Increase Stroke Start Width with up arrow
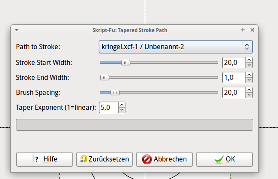This screenshot has width=278, height=179. [x=249, y=60]
